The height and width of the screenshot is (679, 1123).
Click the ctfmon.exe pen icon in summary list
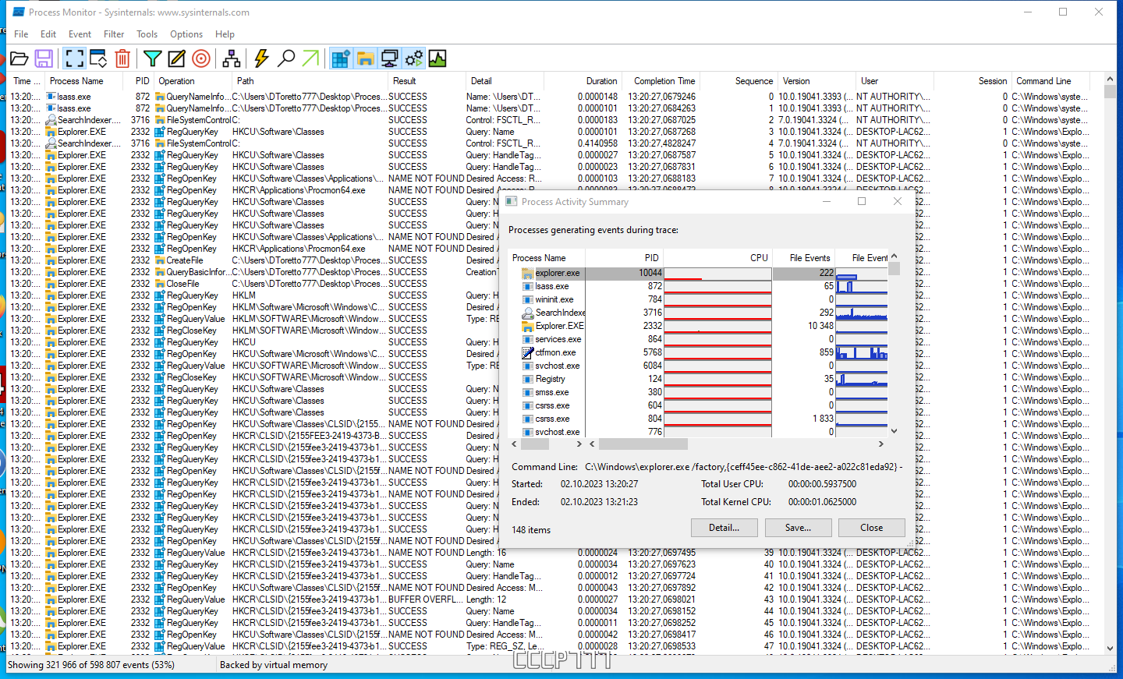528,352
